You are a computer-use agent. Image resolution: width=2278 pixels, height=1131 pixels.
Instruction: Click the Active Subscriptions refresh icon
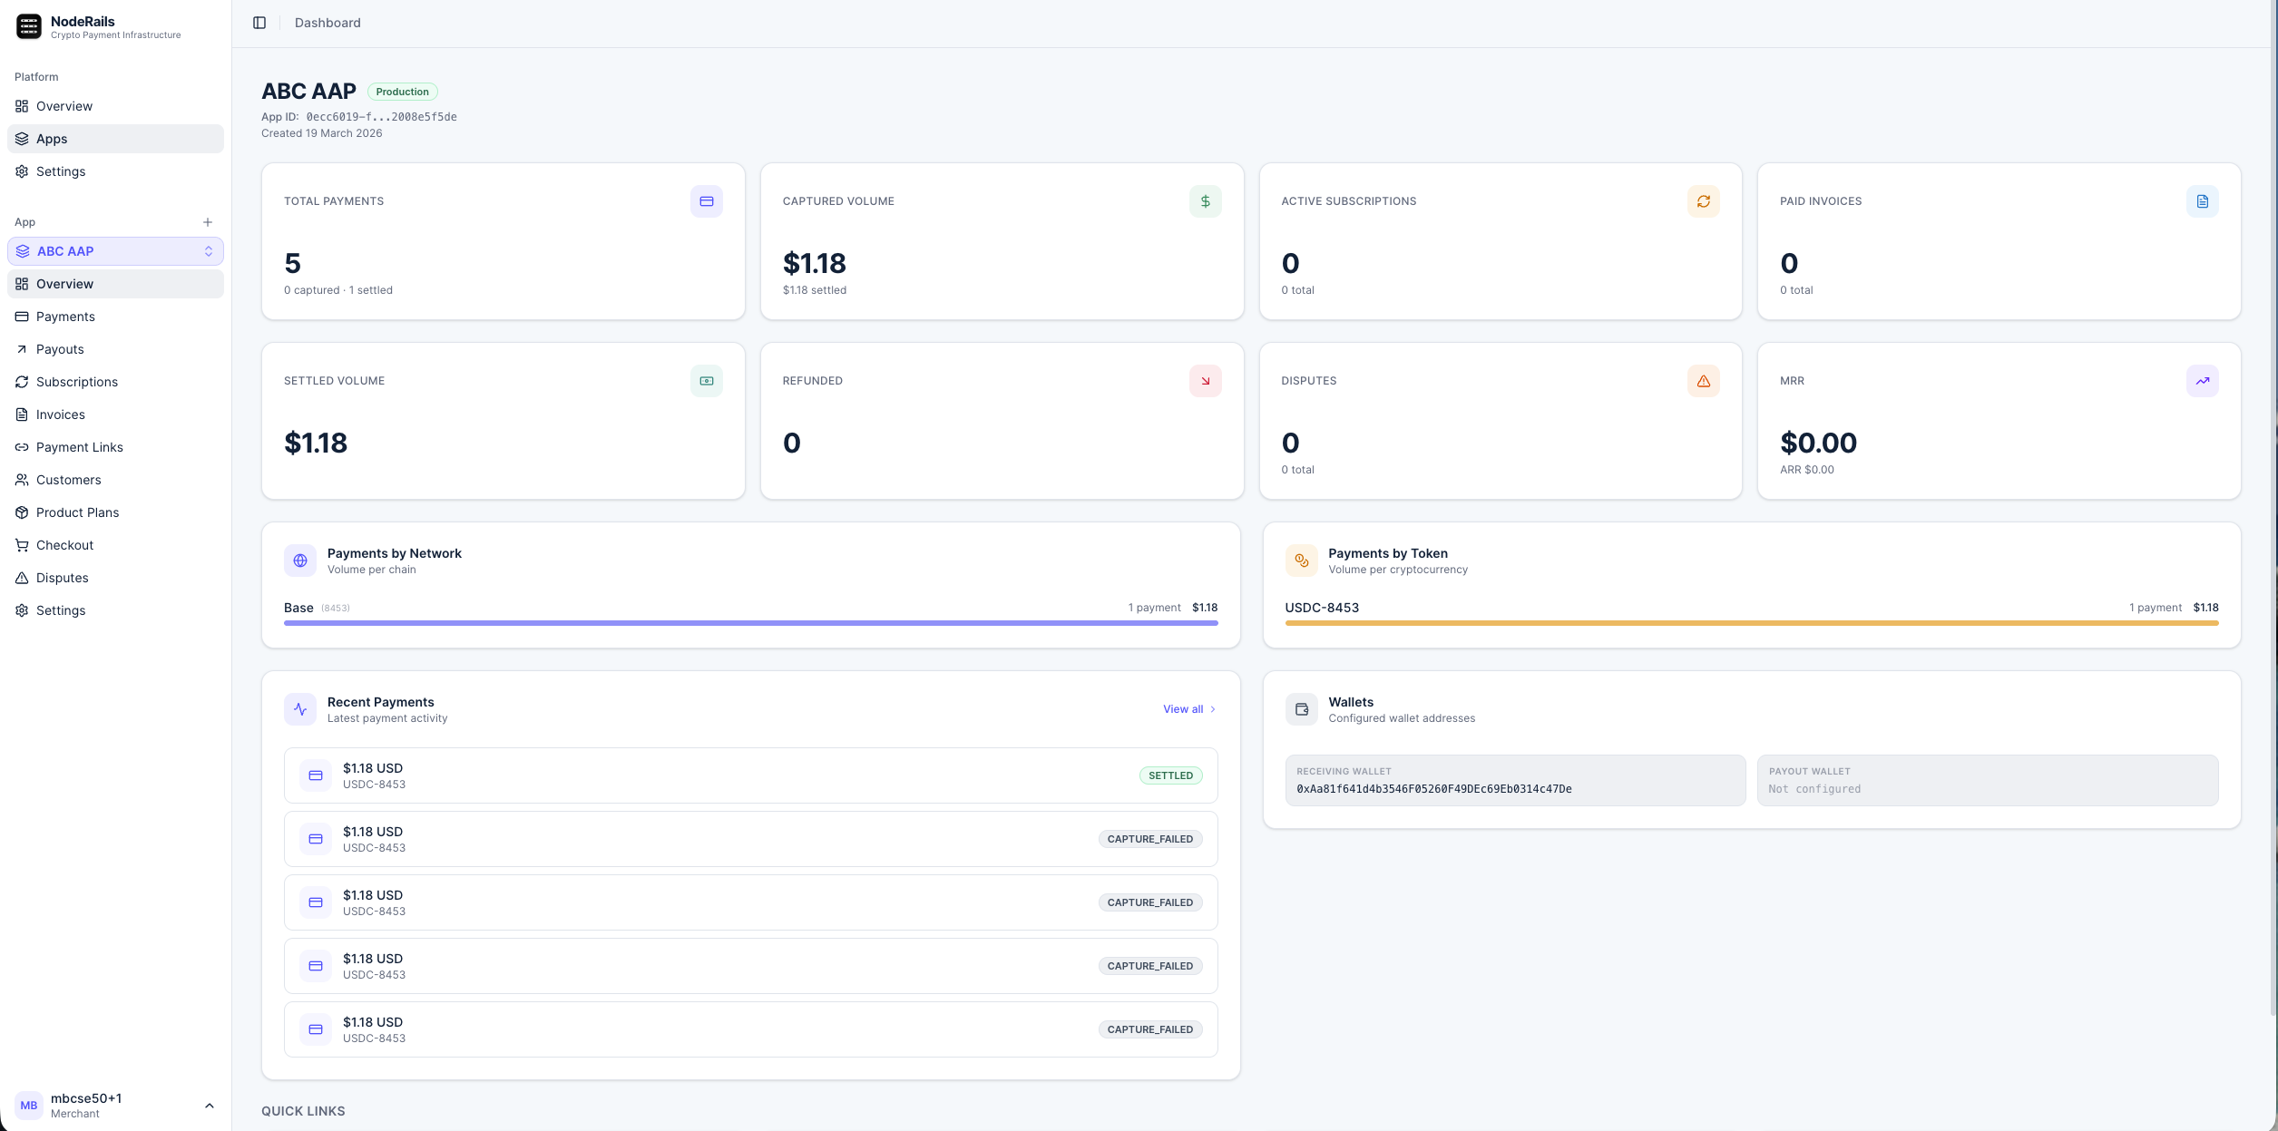(x=1703, y=201)
